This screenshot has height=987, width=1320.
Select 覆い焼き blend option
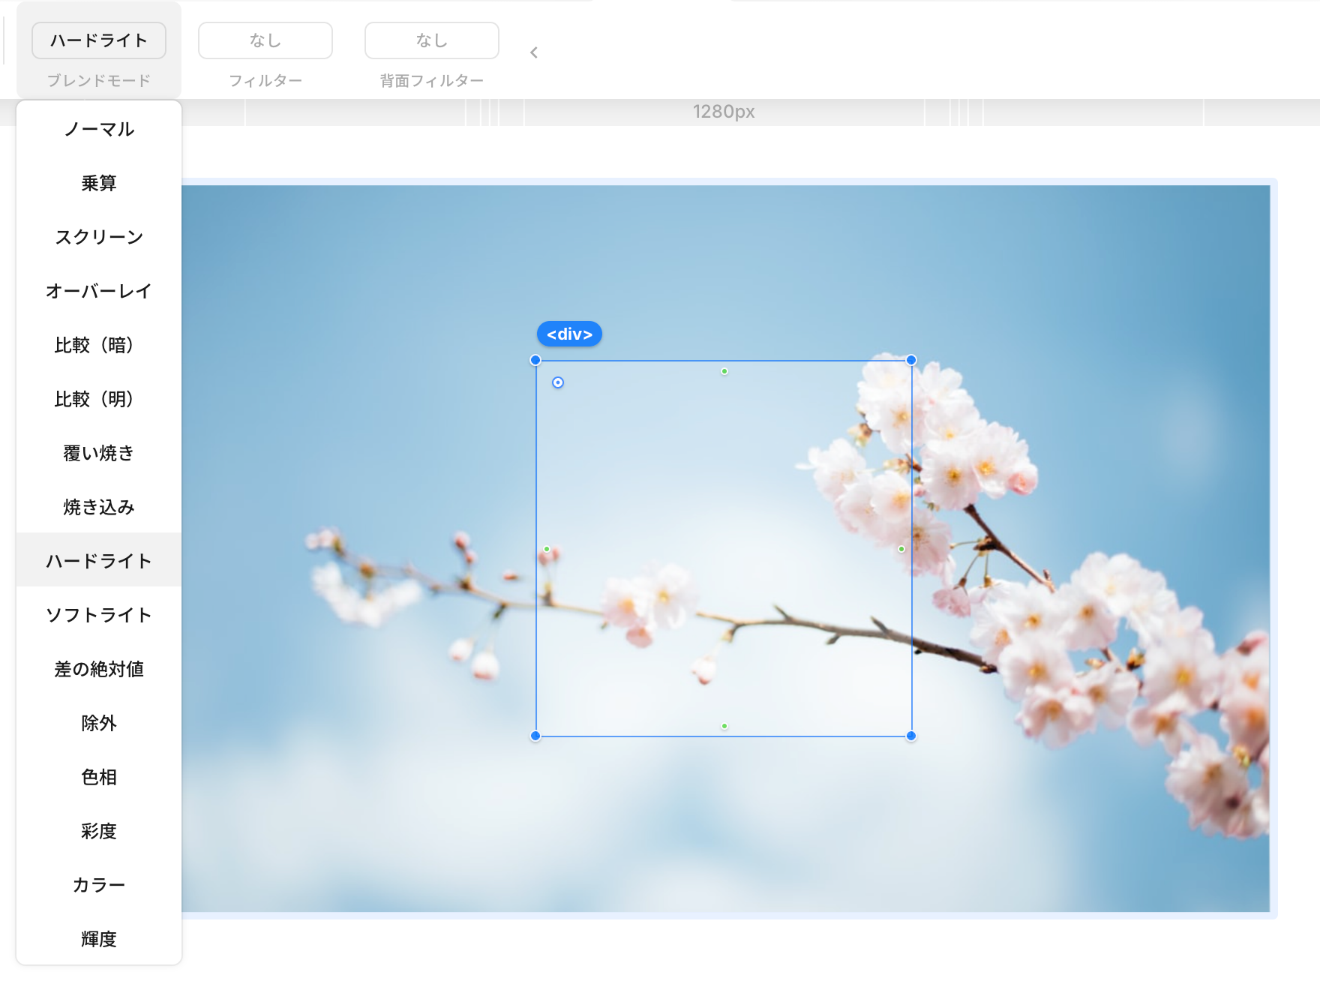coord(98,453)
